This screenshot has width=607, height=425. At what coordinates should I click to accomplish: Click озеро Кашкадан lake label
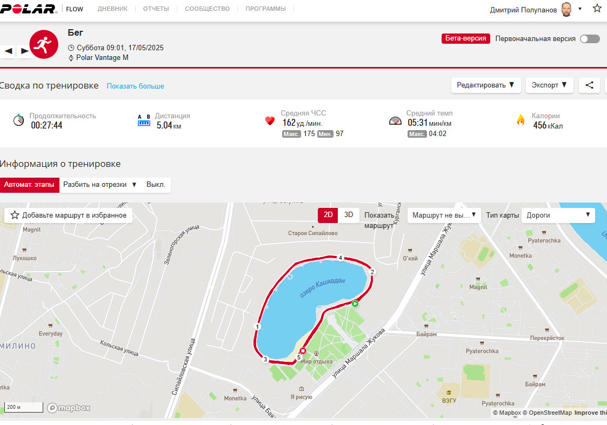(323, 287)
